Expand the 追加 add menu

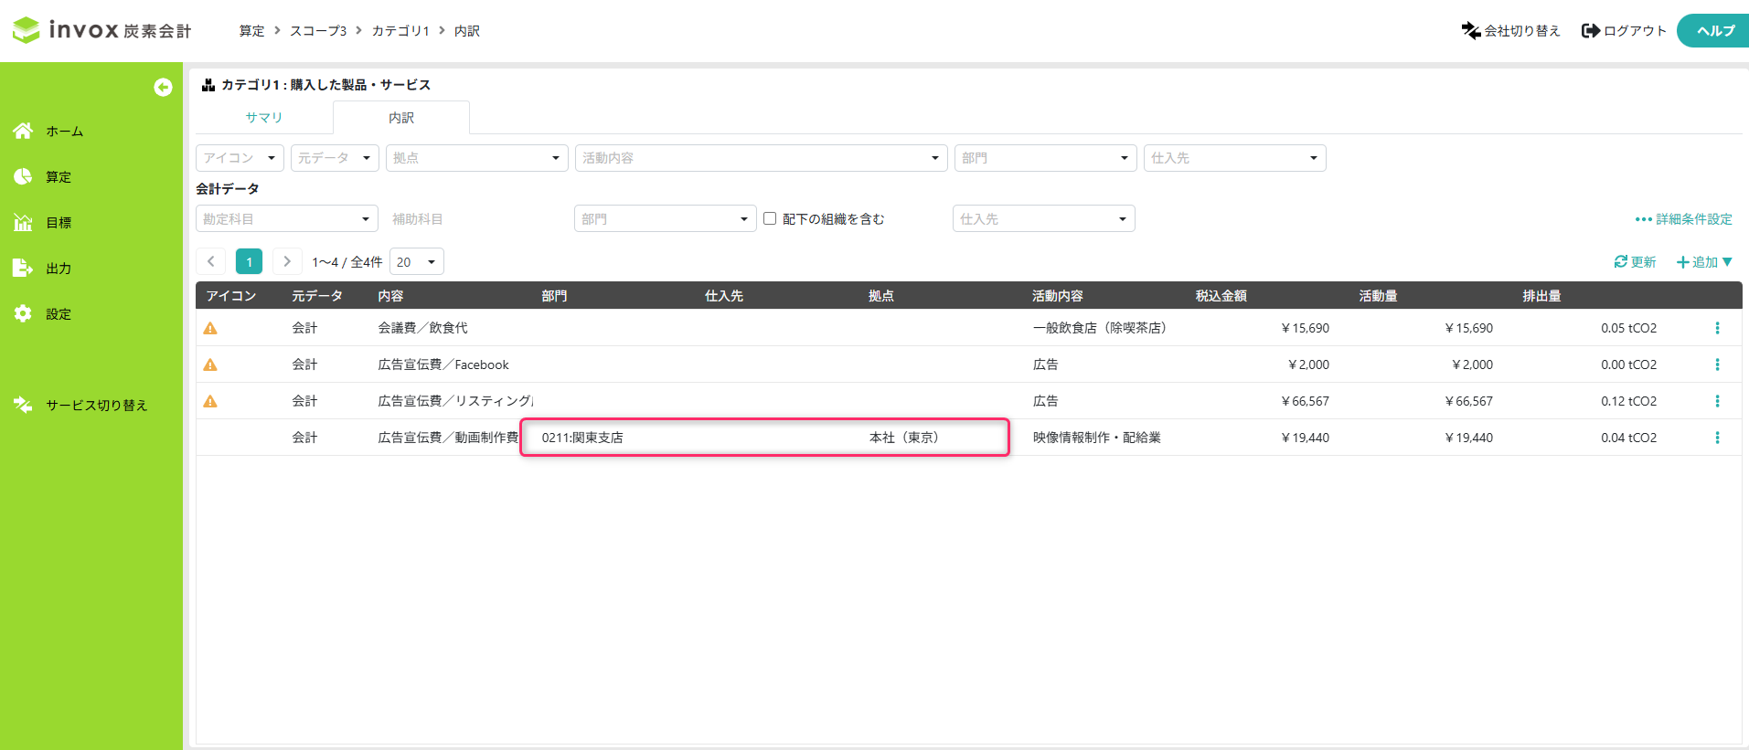click(1704, 262)
